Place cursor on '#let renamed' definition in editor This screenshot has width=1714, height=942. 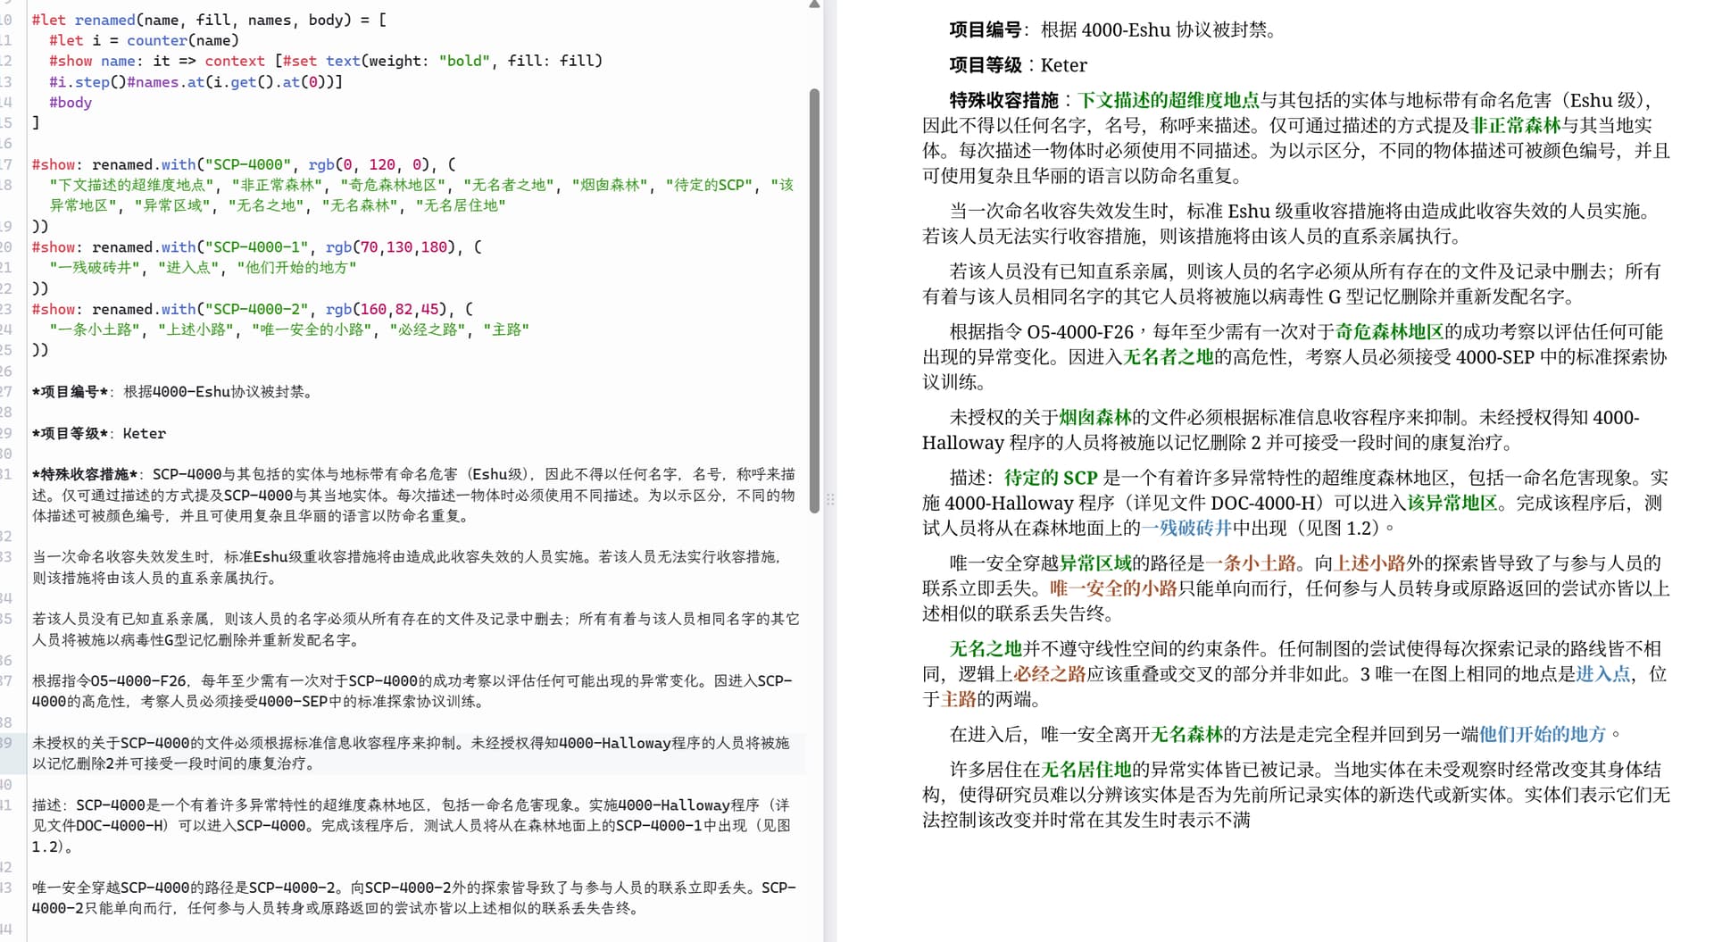pyautogui.click(x=209, y=20)
